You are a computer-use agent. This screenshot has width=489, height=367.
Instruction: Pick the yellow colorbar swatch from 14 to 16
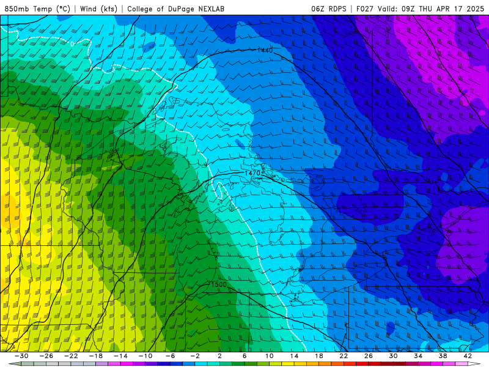(300, 364)
